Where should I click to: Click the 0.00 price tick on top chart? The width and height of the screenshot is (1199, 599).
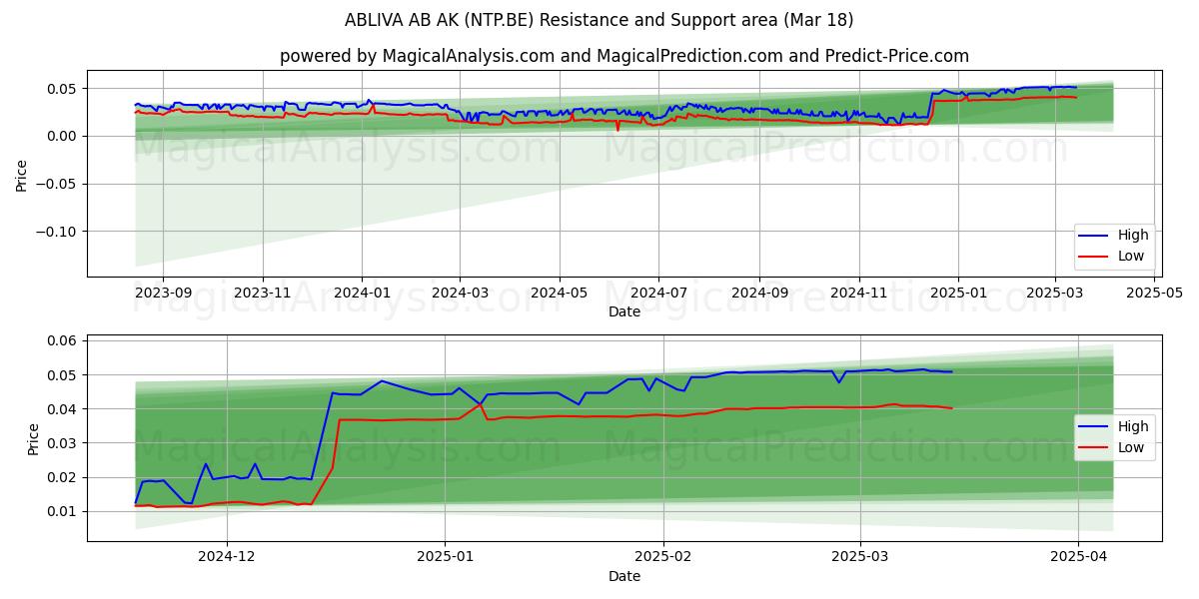click(x=64, y=136)
